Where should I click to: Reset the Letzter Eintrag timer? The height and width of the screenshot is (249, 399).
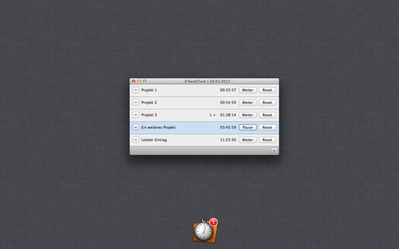click(267, 140)
